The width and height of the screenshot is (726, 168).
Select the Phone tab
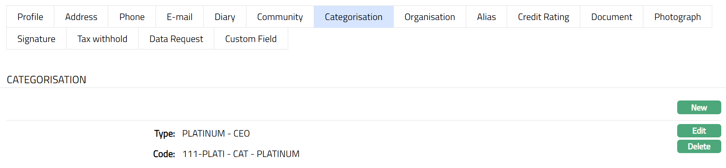point(132,17)
